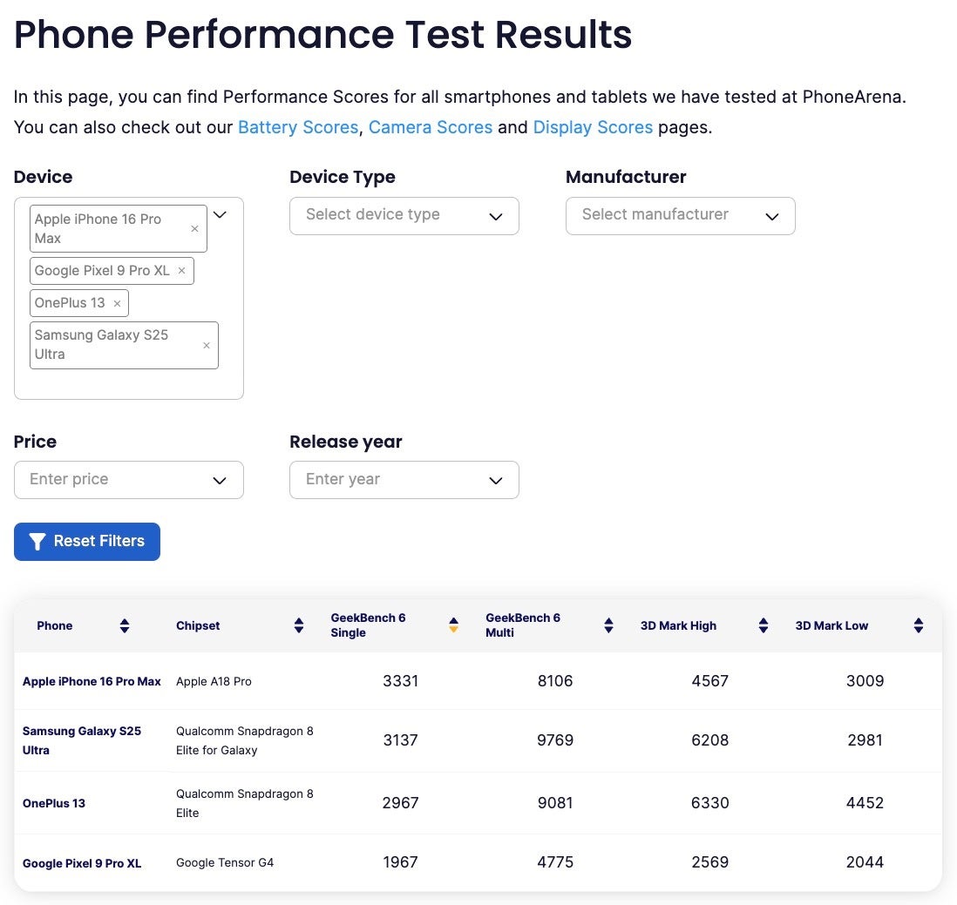
Task: Sort by GeekBench 6 Single score
Action: click(x=453, y=625)
